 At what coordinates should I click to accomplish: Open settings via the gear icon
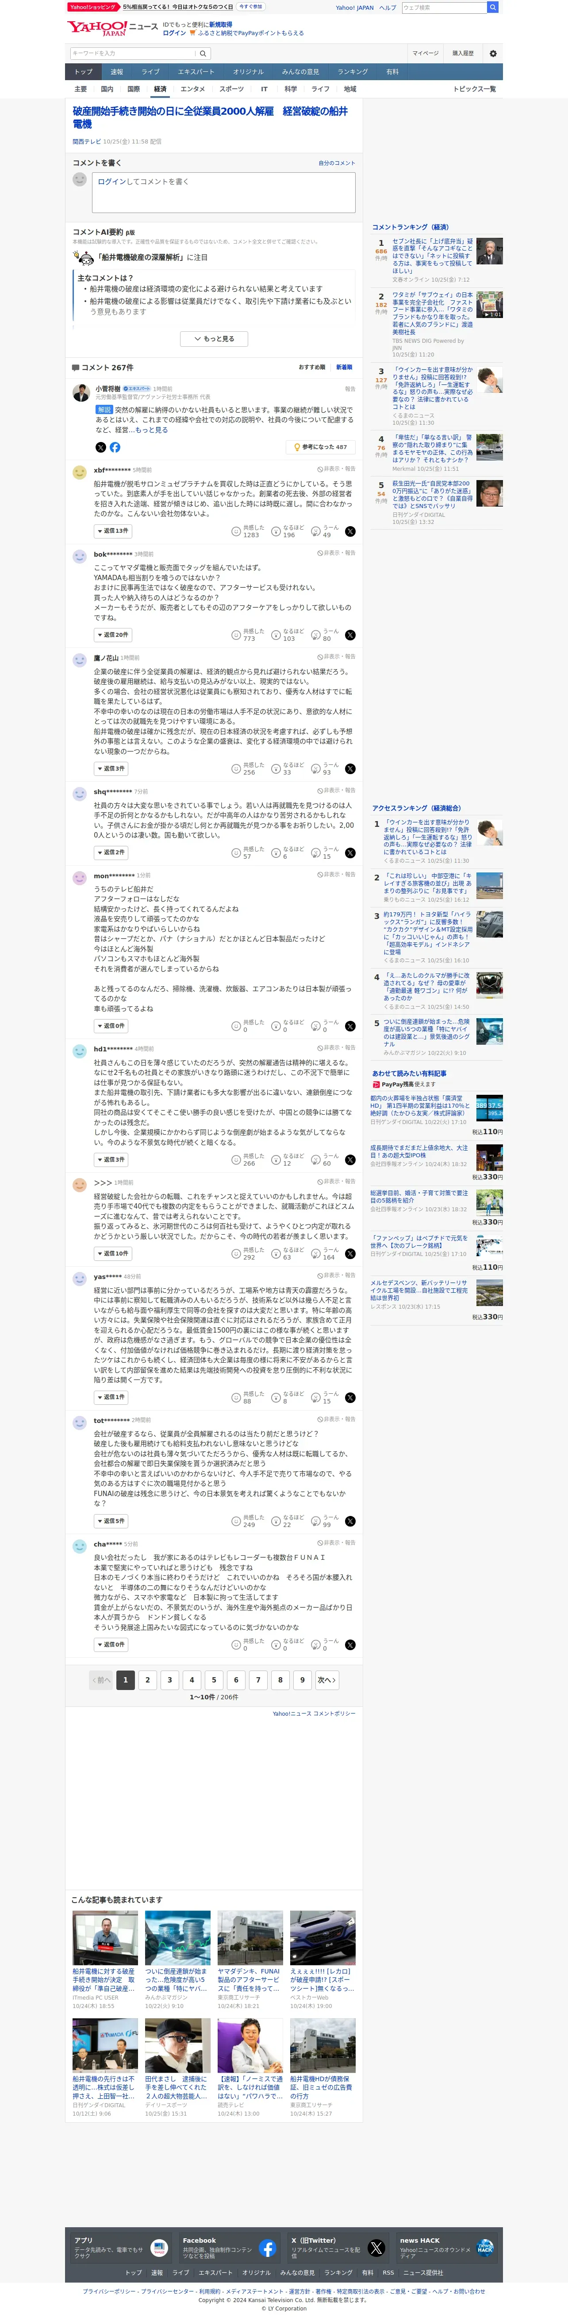click(492, 53)
